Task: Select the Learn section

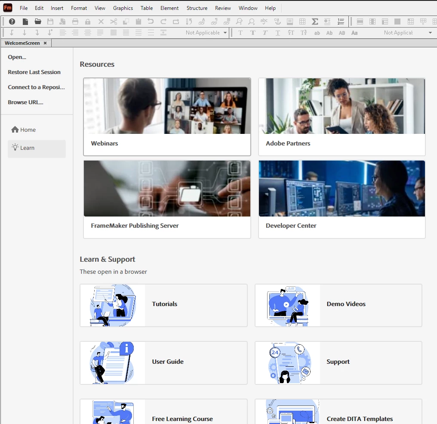Action: (37, 148)
